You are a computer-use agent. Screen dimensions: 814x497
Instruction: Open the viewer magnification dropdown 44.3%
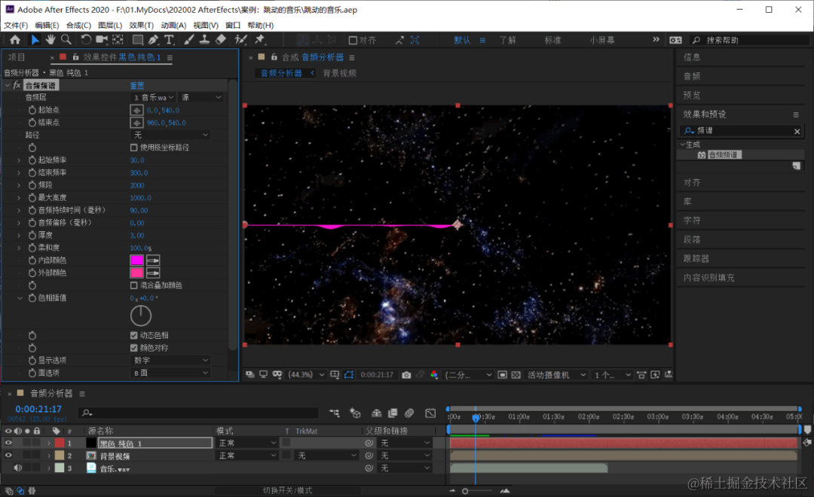point(306,374)
